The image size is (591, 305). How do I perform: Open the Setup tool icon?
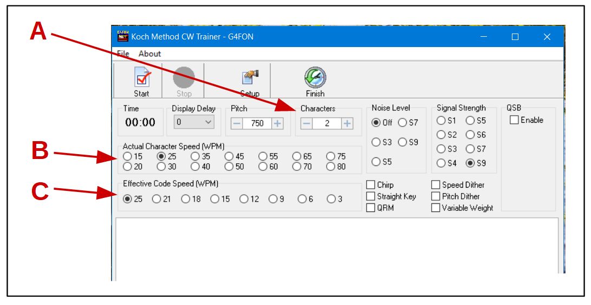coord(250,79)
